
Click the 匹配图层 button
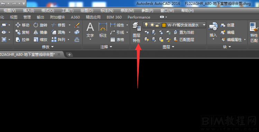coord(184,40)
